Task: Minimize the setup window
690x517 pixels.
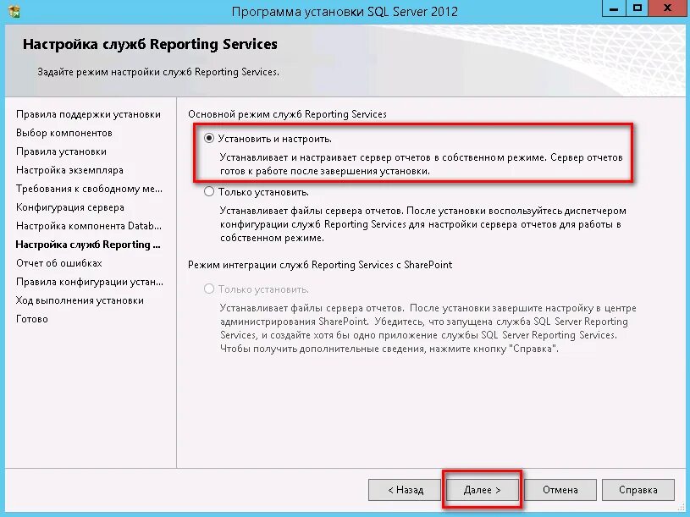Action: click(614, 8)
